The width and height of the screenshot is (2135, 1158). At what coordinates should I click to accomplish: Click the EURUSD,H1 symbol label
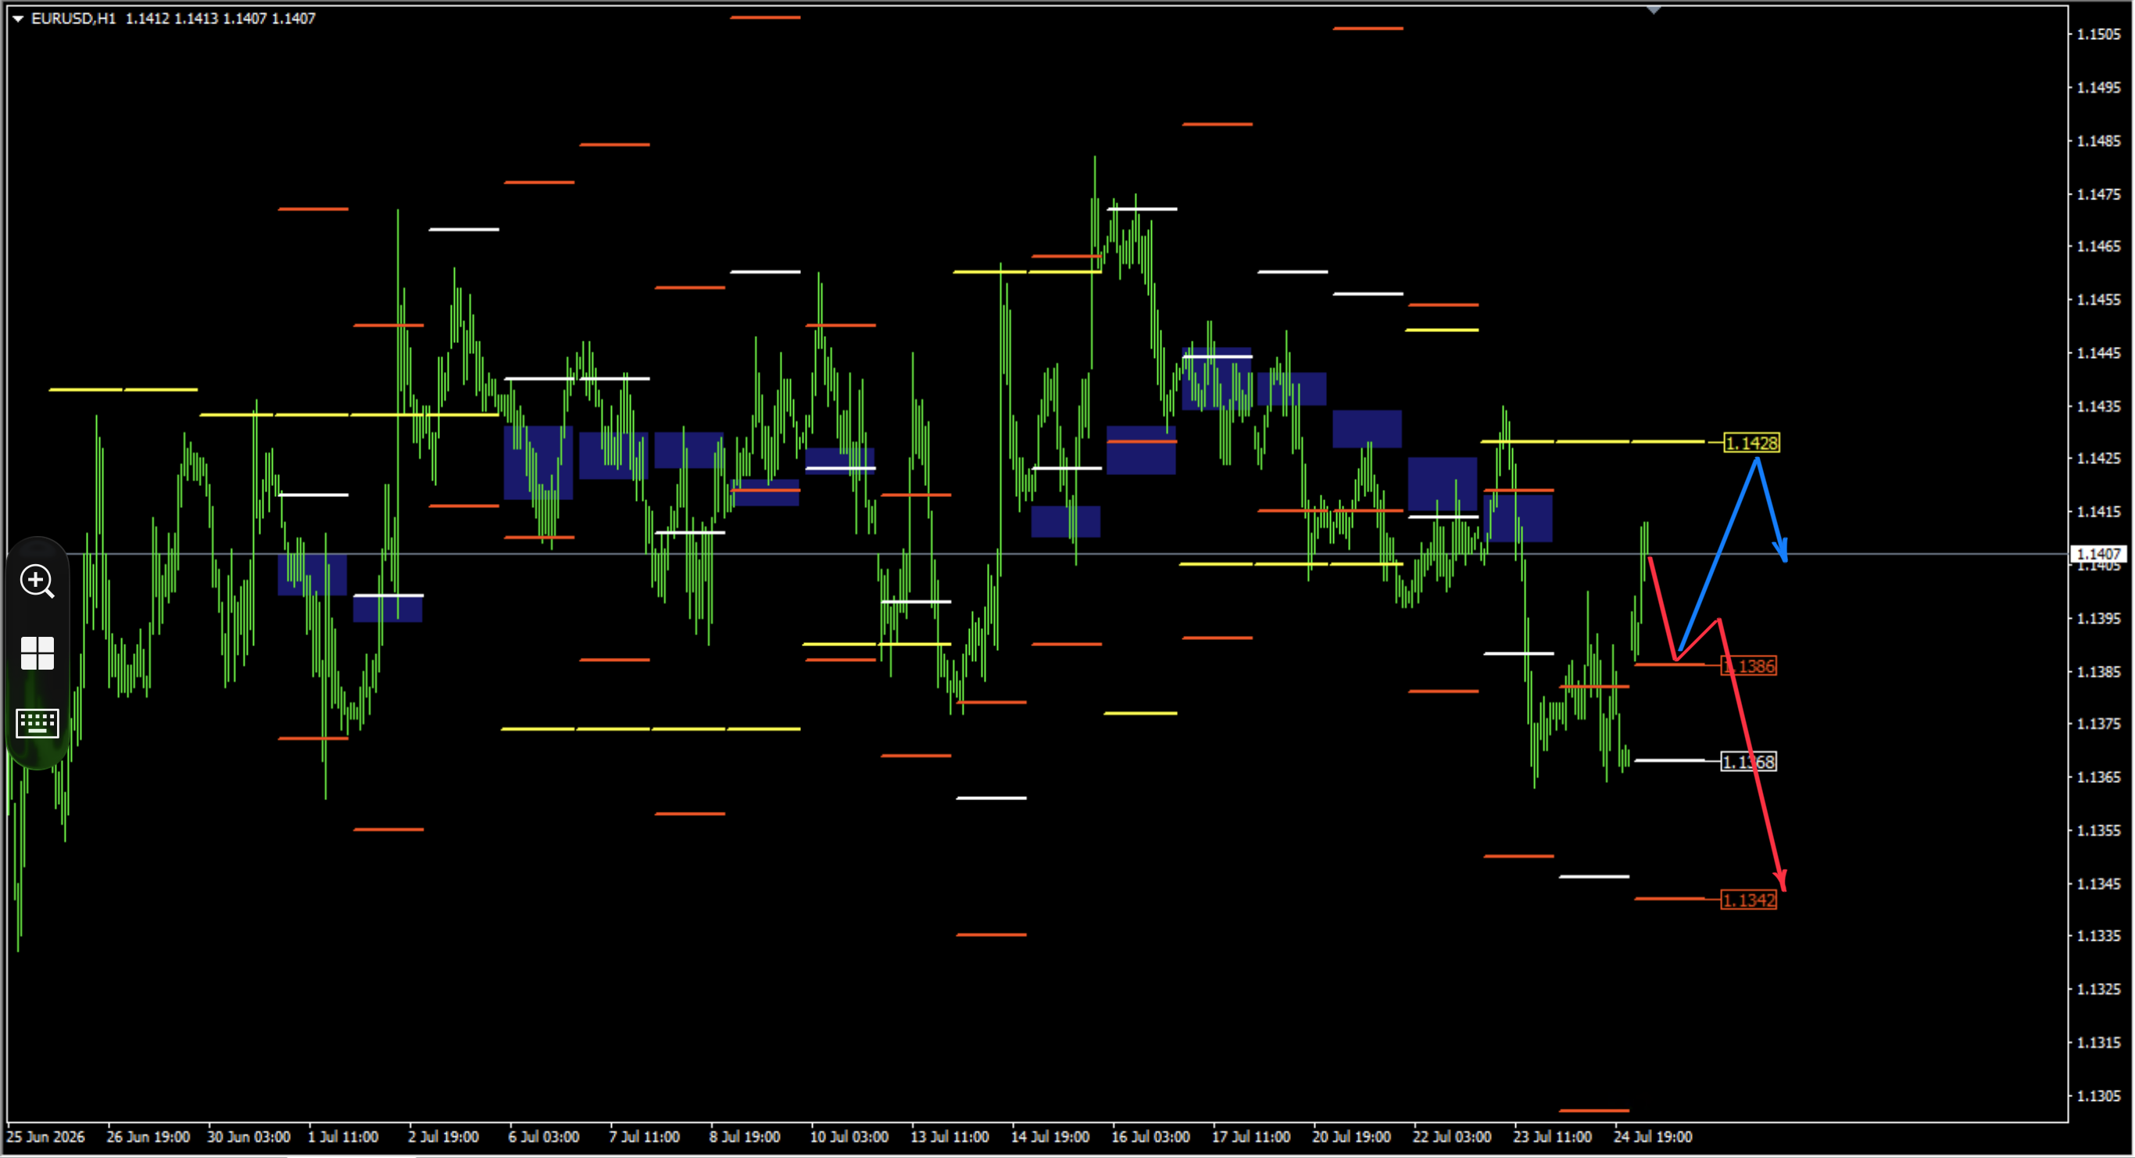(x=73, y=18)
